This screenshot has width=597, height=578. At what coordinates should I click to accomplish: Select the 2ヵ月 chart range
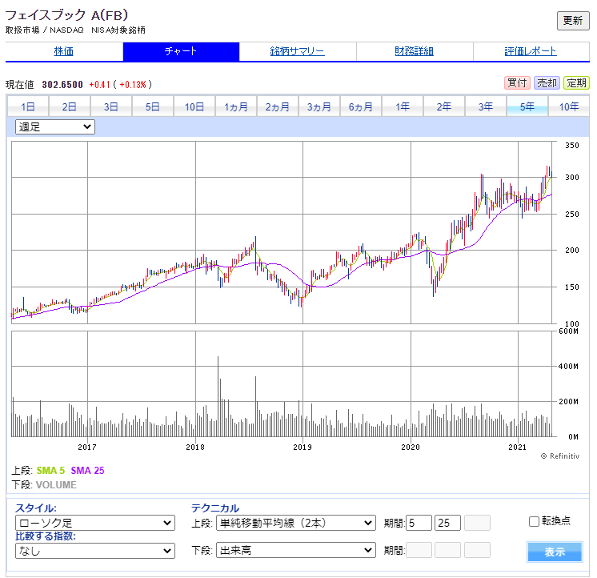tap(278, 106)
